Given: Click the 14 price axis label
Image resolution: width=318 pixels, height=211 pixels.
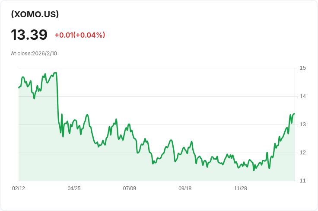Looking at the screenshot, I should 302,96.
